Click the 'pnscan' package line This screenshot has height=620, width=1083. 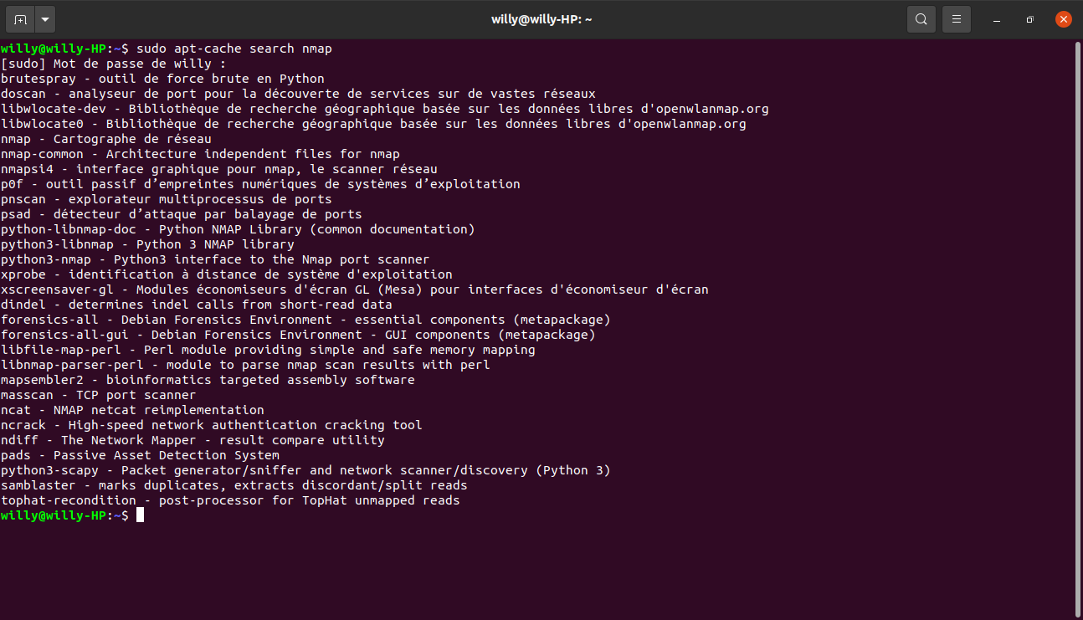click(x=167, y=199)
